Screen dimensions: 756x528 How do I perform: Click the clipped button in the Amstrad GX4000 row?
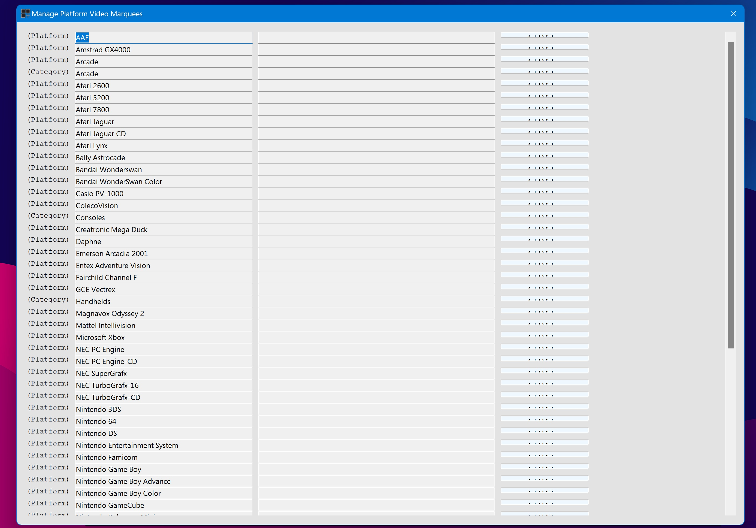tap(545, 47)
